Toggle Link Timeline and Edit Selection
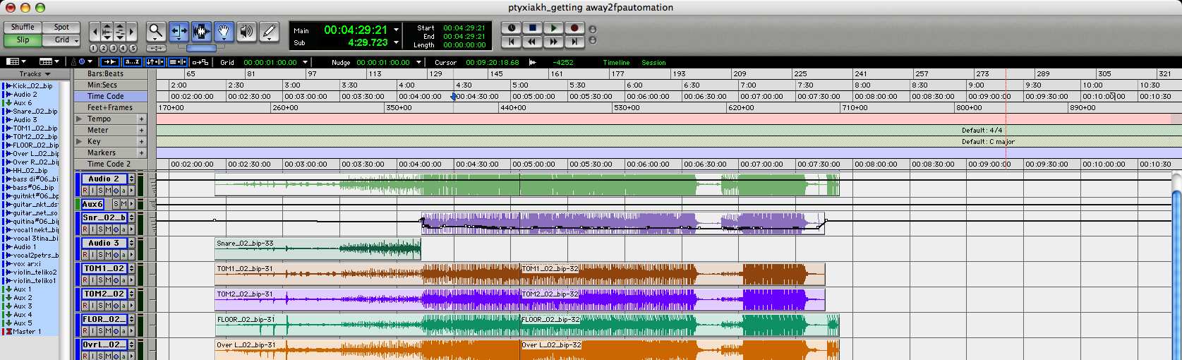The image size is (1182, 360). [x=155, y=62]
